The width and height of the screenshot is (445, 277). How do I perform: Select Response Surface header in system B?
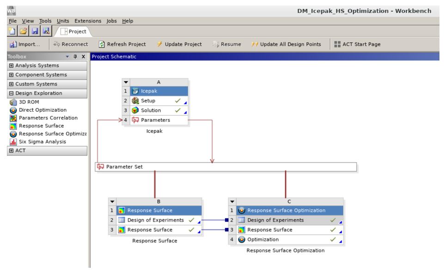pos(159,211)
